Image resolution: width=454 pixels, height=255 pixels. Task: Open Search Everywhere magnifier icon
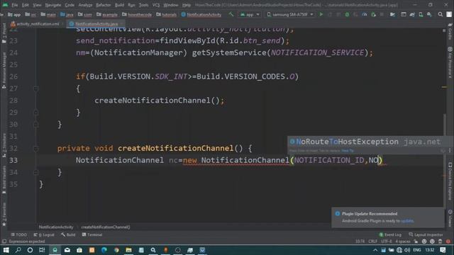click(x=440, y=14)
